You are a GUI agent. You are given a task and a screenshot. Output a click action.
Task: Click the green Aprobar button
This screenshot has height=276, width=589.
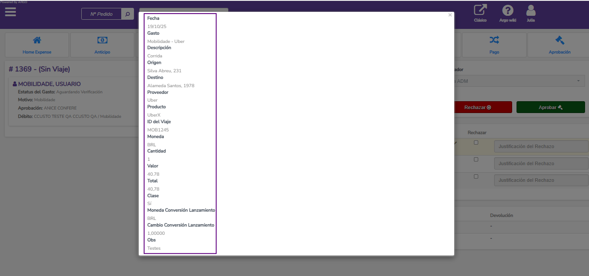(x=550, y=107)
